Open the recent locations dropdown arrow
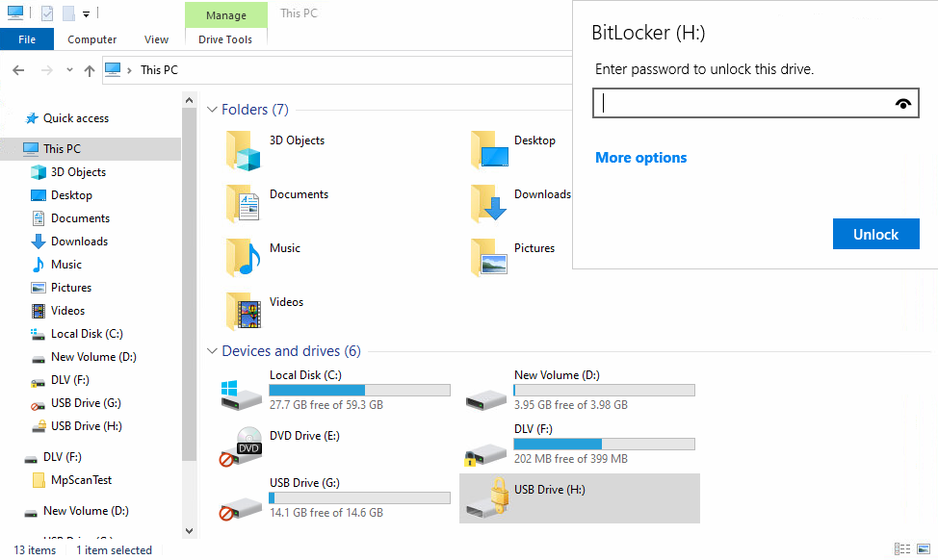938x560 pixels. pyautogui.click(x=69, y=70)
